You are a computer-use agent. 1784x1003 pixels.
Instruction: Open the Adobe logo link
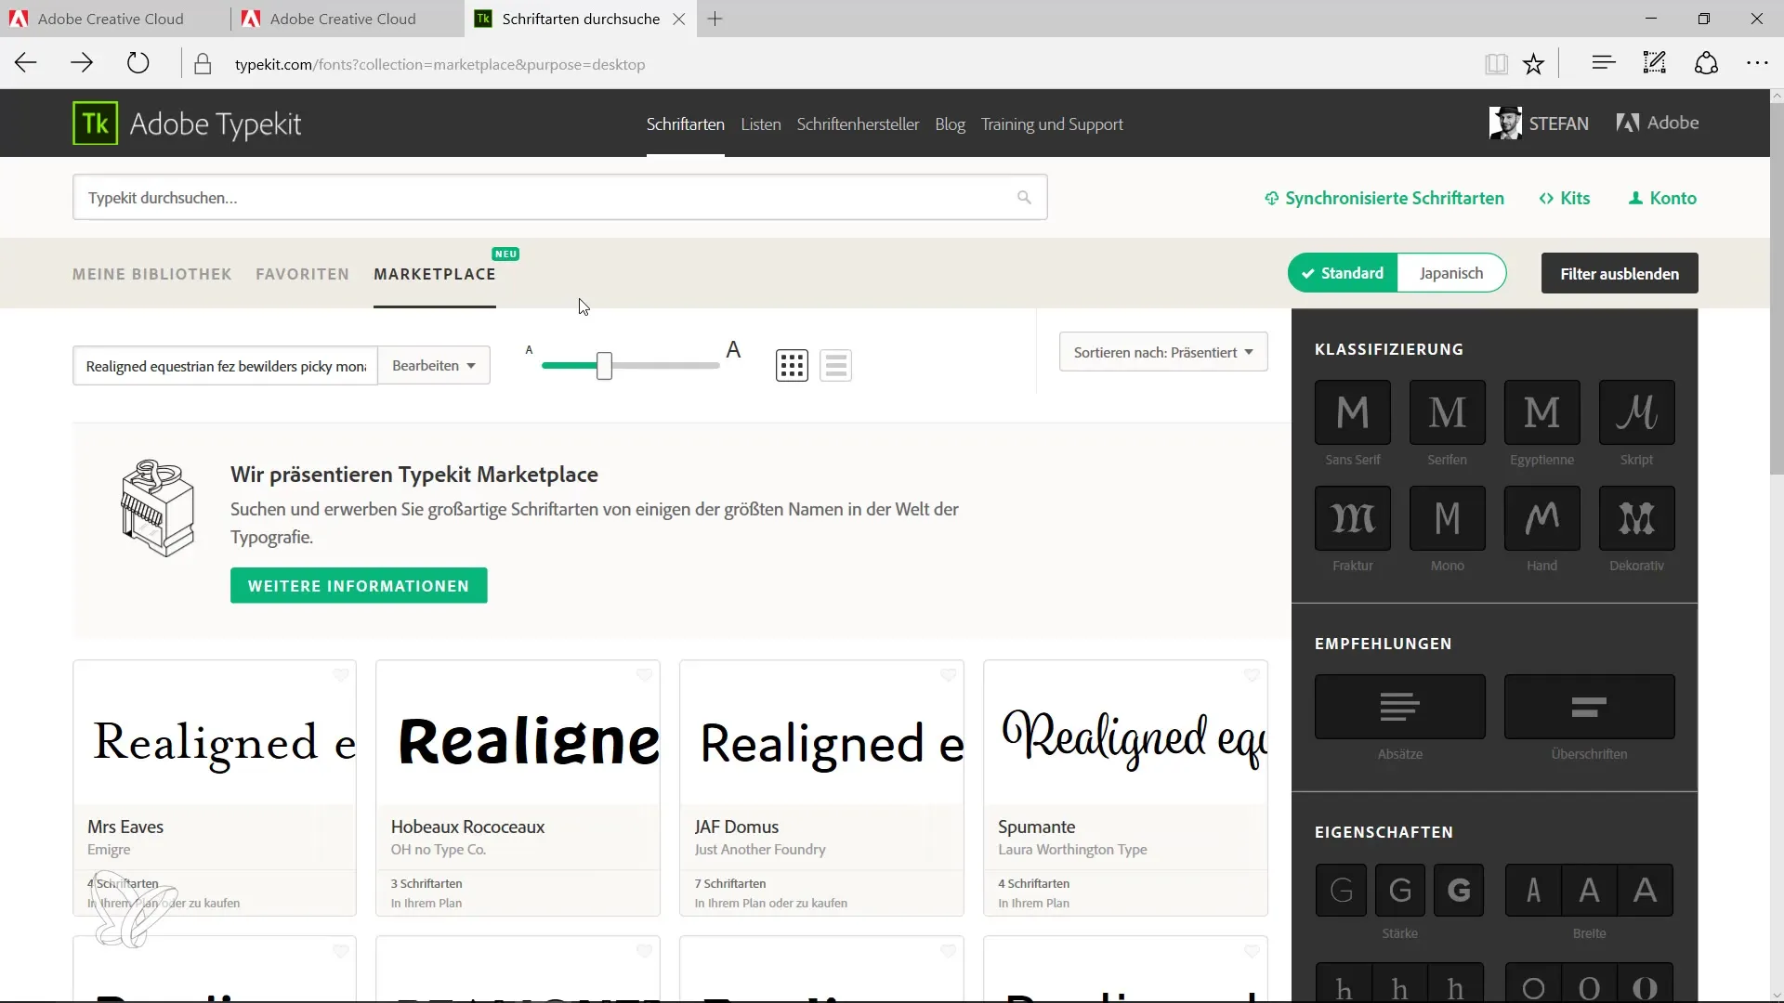(1658, 123)
